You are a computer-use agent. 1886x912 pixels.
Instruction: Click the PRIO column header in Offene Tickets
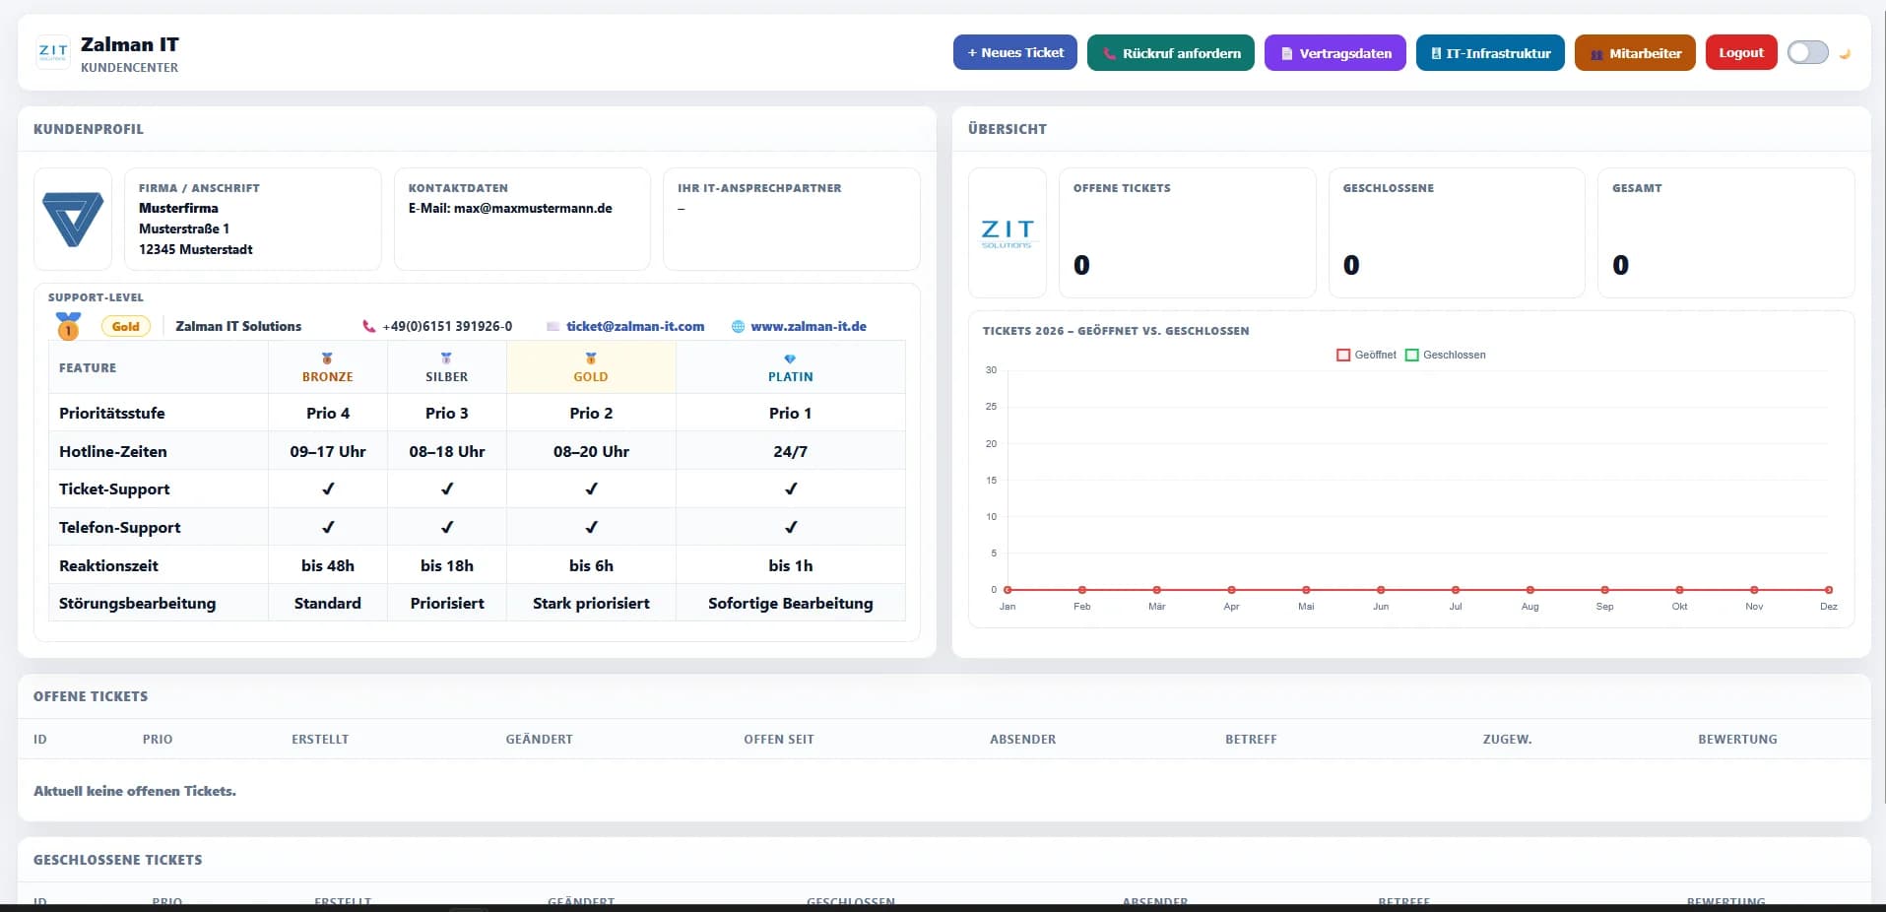(x=158, y=739)
